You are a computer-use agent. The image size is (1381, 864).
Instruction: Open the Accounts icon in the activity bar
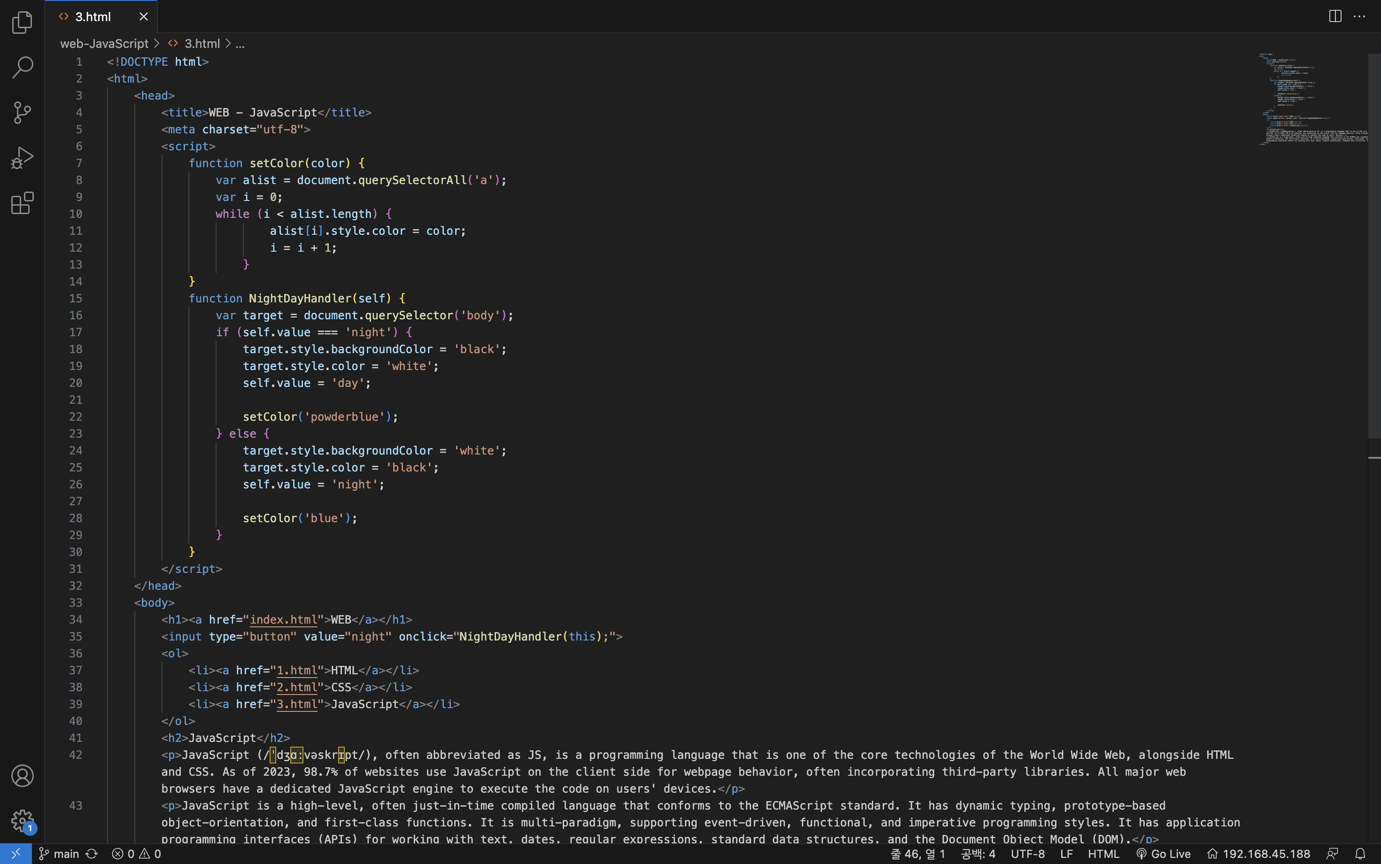coord(22,776)
